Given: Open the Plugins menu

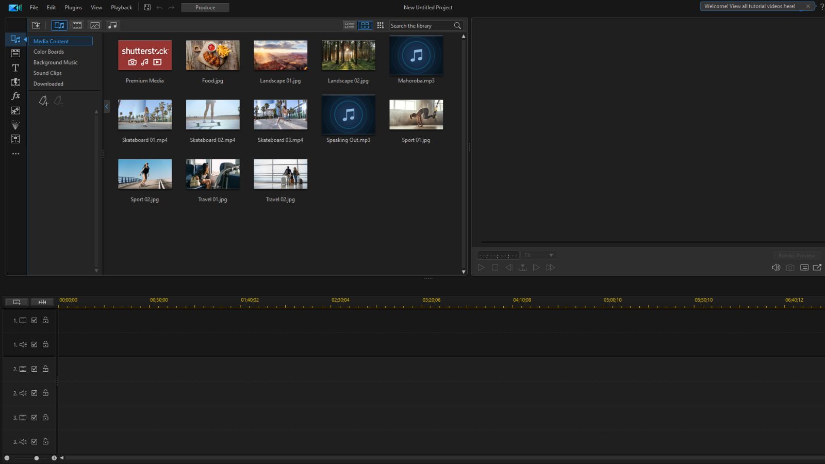Looking at the screenshot, I should point(73,7).
